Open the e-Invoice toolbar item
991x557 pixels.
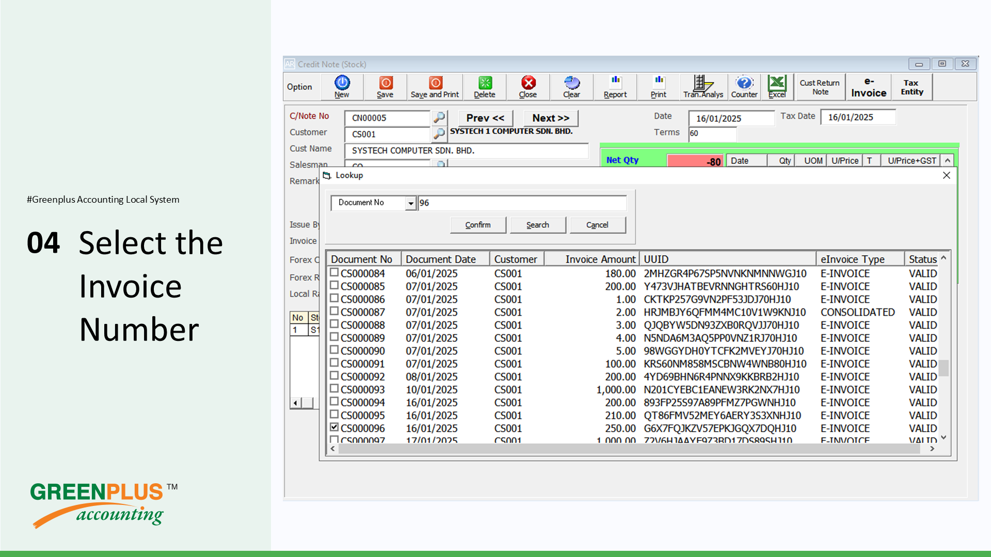[869, 87]
